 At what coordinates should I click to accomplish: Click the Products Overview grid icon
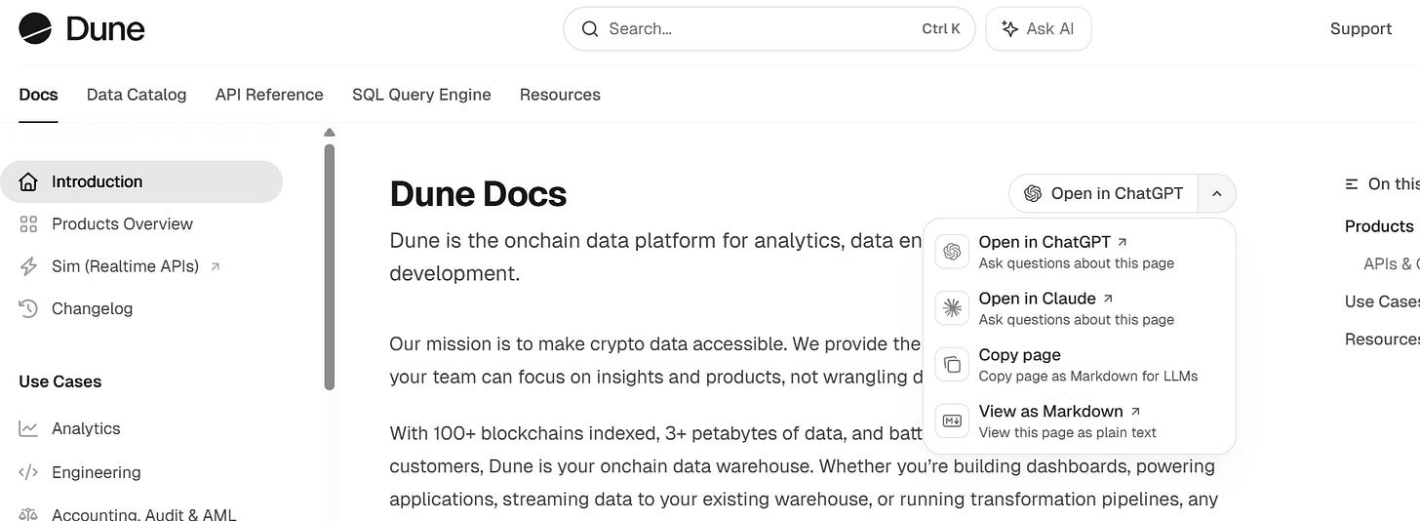pyautogui.click(x=28, y=224)
